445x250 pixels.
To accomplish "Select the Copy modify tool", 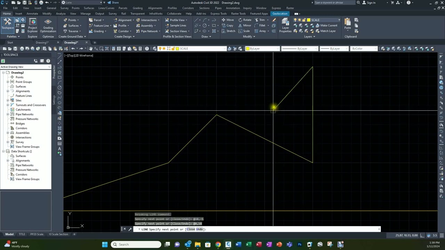I will click(227, 25).
